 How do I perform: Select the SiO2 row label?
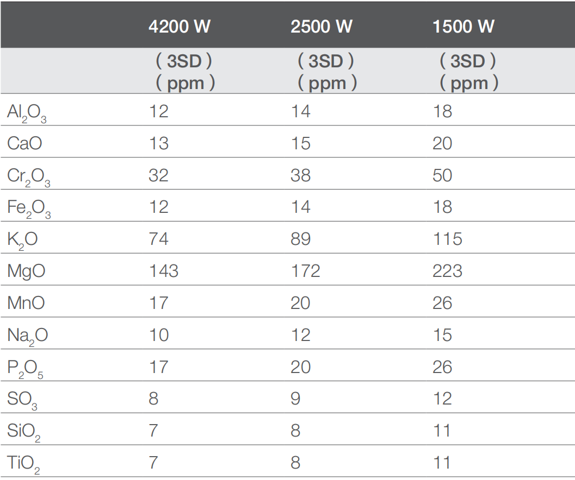23,432
